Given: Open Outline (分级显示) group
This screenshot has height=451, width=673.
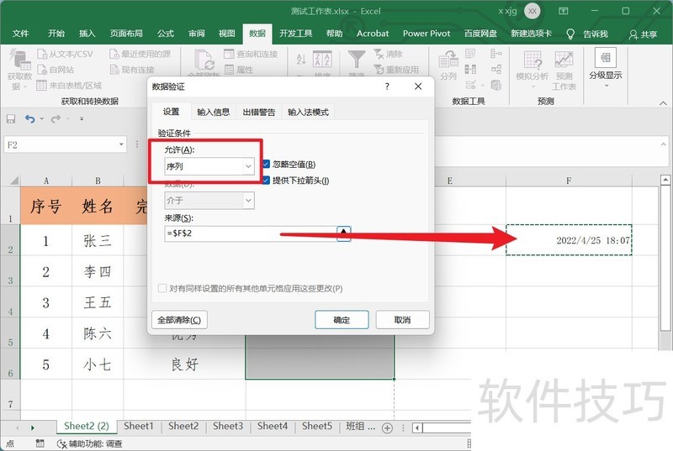Looking at the screenshot, I should [x=606, y=68].
